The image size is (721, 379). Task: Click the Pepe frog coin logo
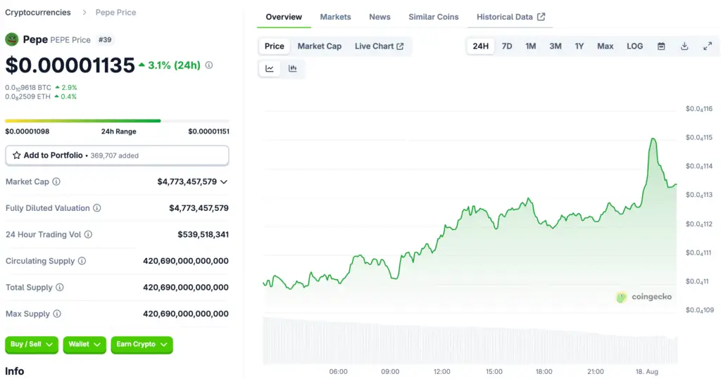point(11,39)
